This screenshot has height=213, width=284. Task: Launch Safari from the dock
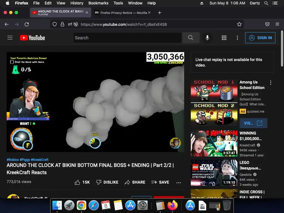94,206
